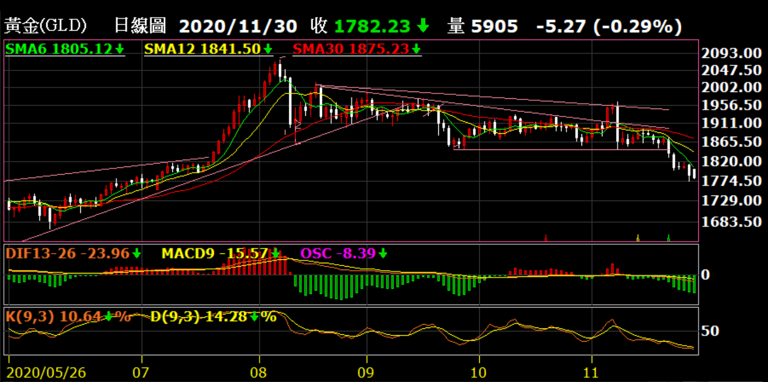The image size is (768, 382).
Task: Click the 08 month marker on the time axis
Action: [x=259, y=373]
